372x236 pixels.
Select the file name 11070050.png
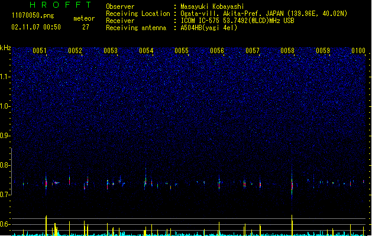click(x=33, y=15)
